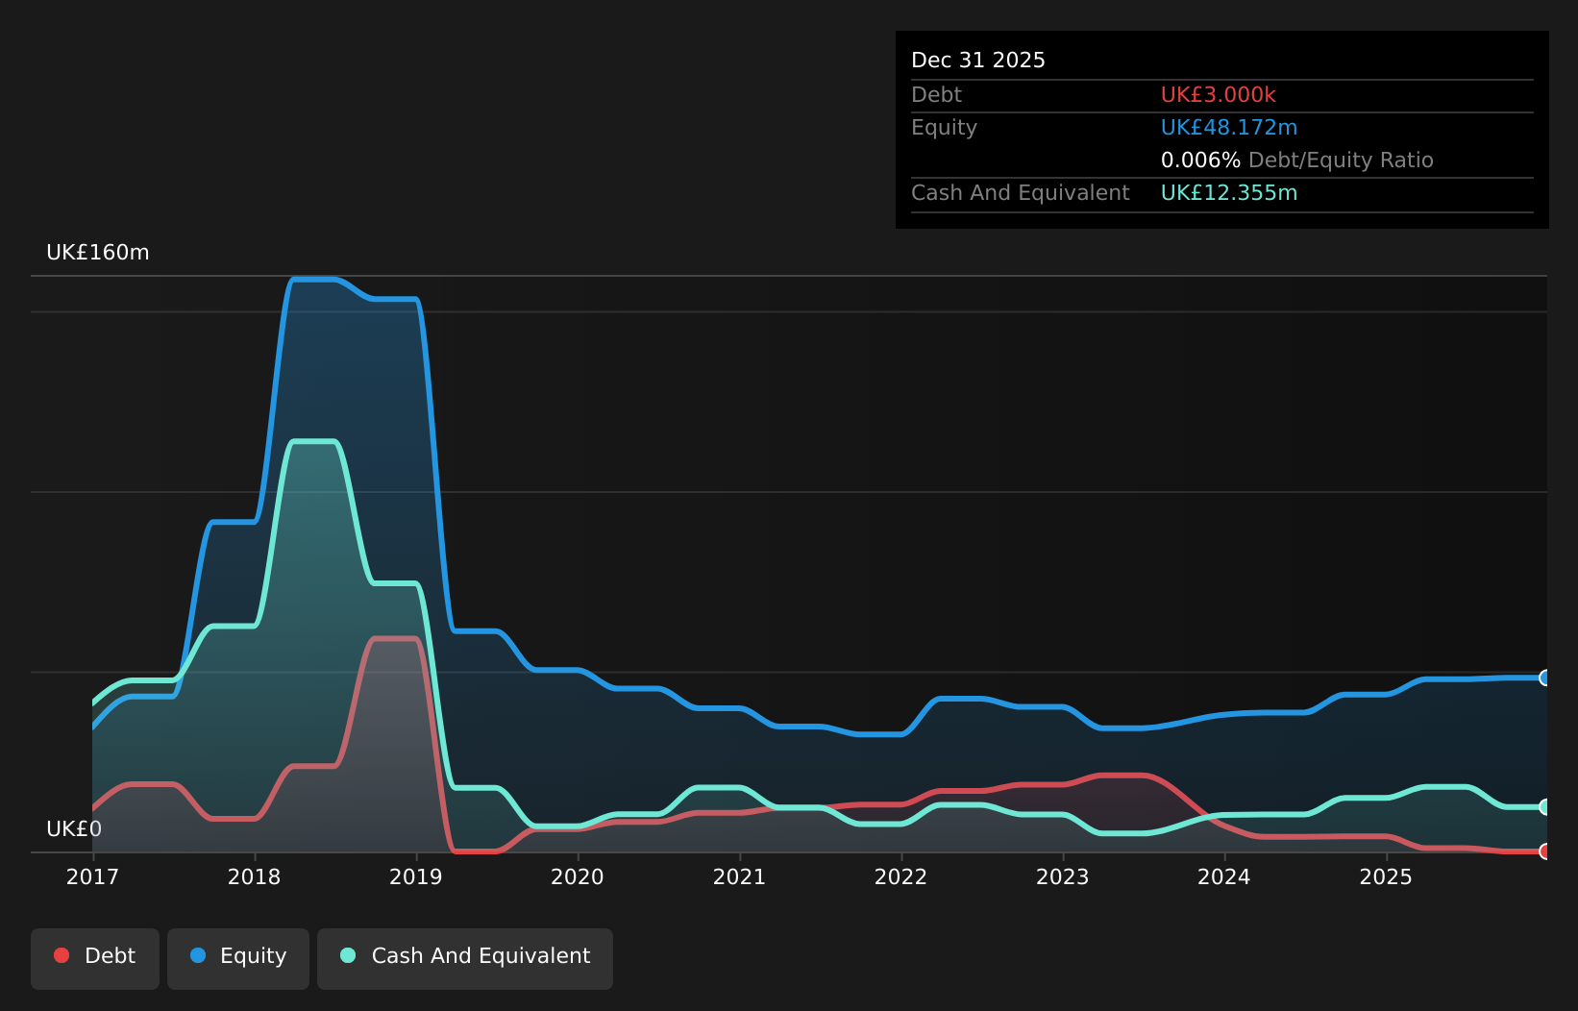Click the UK£160m y-axis label

pyautogui.click(x=98, y=253)
